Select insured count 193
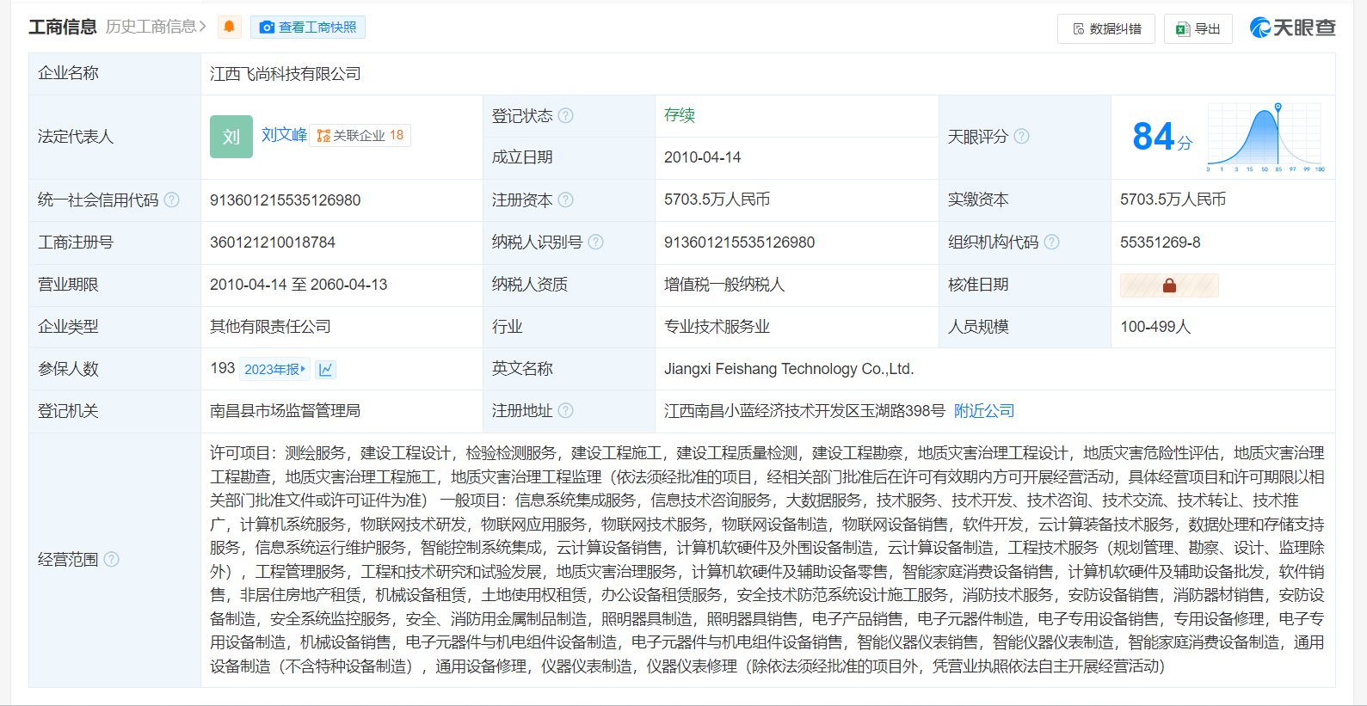Viewport: 1367px width, 706px height. point(222,368)
